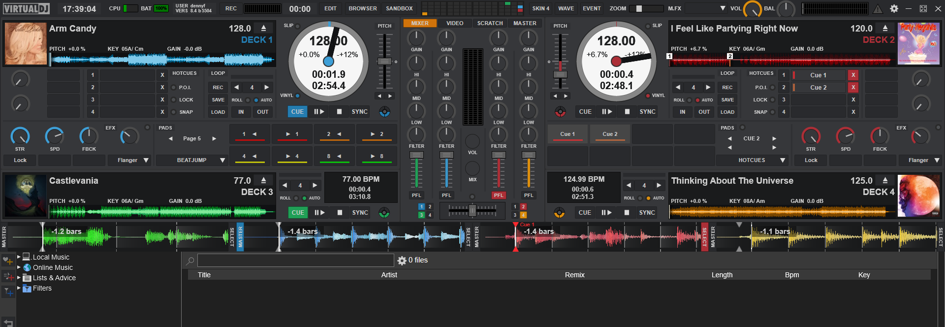Eject the Deck 2 track
The height and width of the screenshot is (327, 945).
(x=885, y=29)
